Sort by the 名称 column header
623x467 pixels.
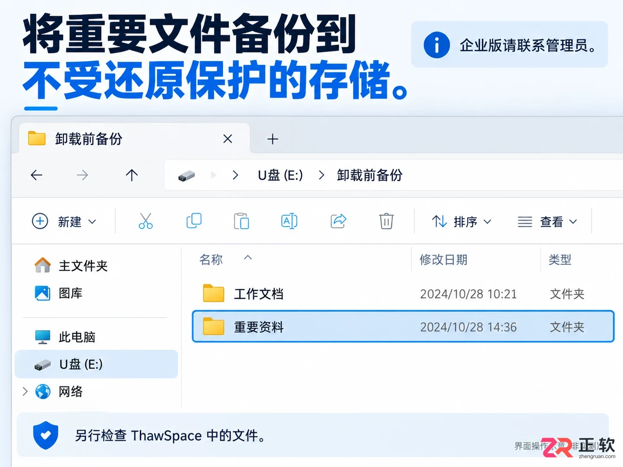pyautogui.click(x=211, y=259)
